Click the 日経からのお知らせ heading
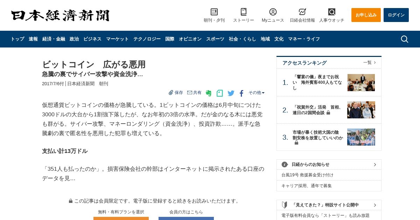 click(310, 164)
